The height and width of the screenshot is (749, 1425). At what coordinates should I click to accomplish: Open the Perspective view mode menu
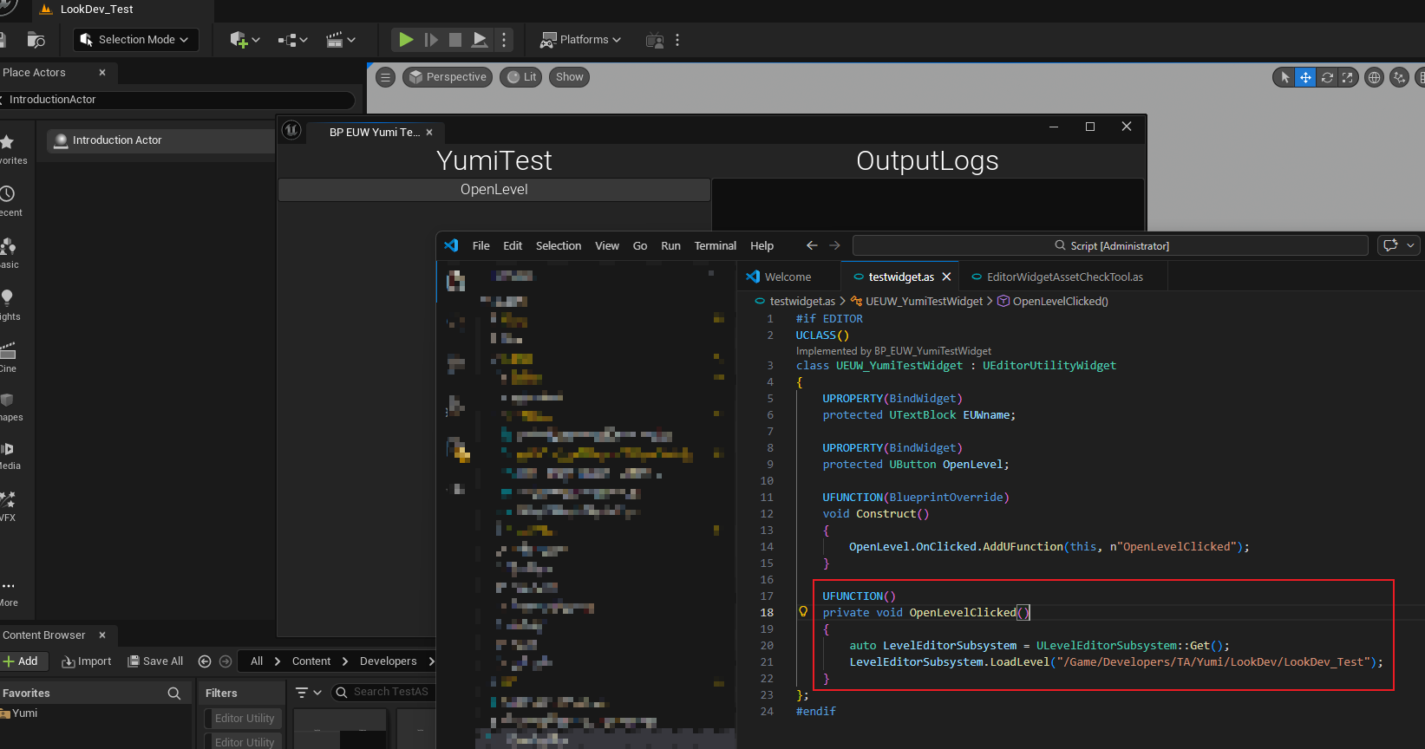[x=448, y=77]
